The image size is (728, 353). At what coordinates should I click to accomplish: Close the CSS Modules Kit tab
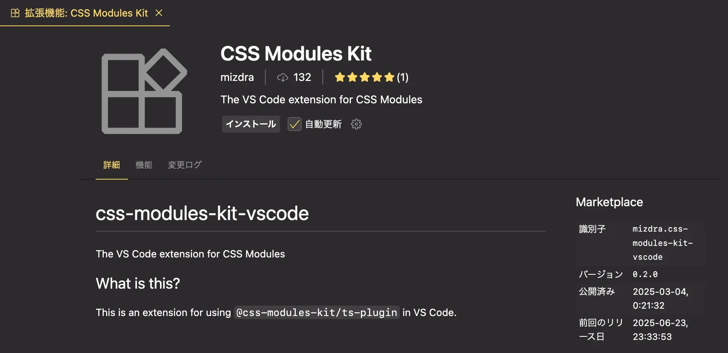click(159, 13)
